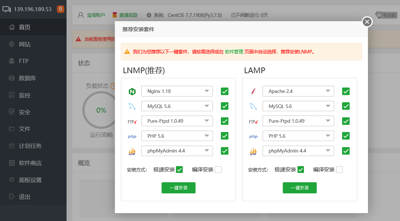Open the LAMP MySQL 5.6 dropdown

(298, 106)
